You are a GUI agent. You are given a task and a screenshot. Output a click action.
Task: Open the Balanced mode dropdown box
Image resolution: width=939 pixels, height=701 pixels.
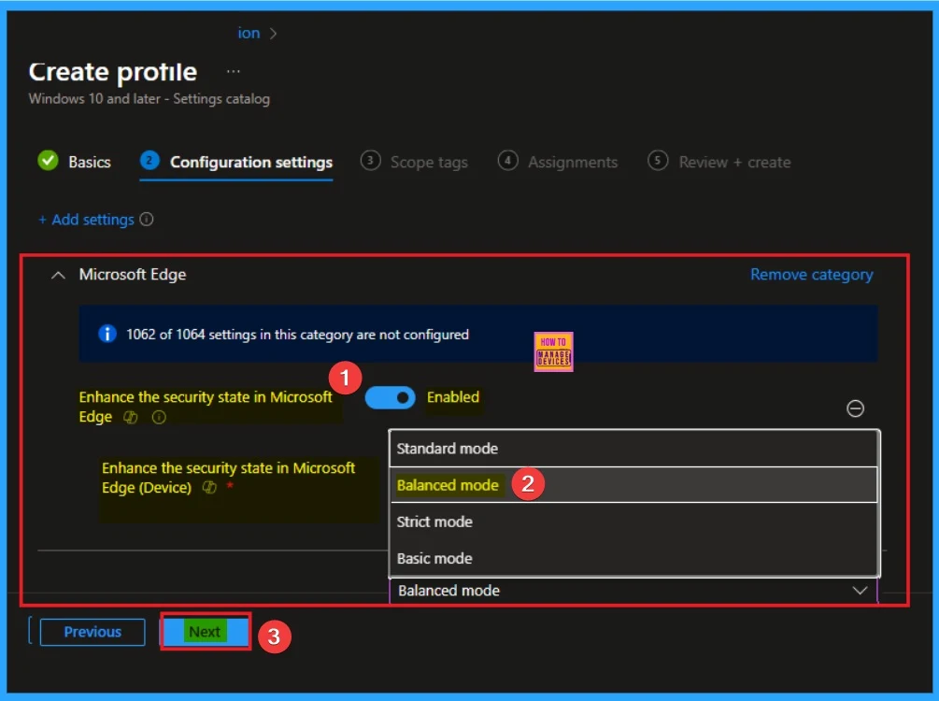(633, 591)
